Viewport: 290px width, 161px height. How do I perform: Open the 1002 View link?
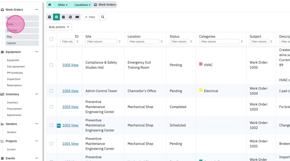[x=70, y=125]
